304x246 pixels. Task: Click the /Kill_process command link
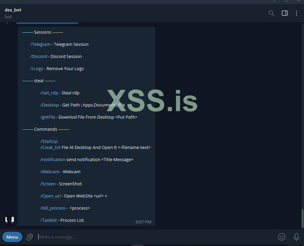pos(53,208)
